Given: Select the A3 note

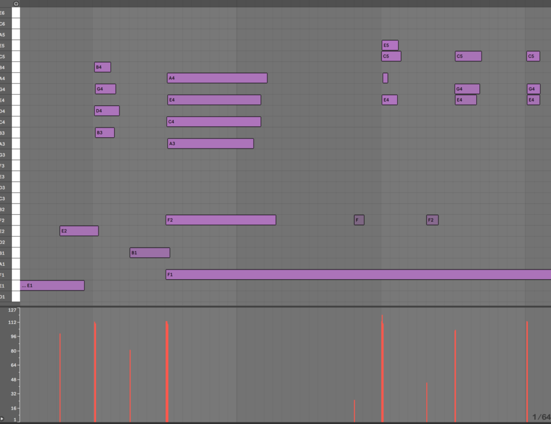Looking at the screenshot, I should (x=210, y=144).
